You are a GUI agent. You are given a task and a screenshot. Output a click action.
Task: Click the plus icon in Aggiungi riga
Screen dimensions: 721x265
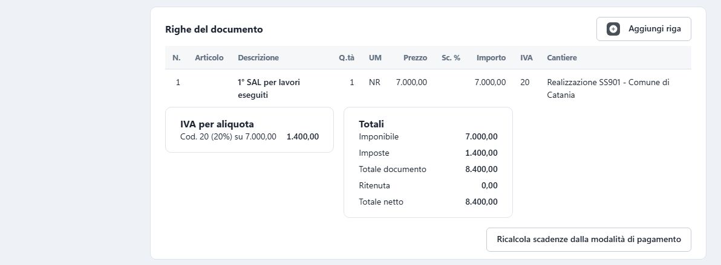(x=613, y=29)
